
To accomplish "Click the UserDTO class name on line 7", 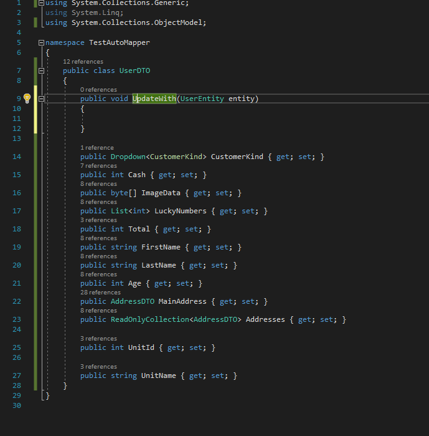I will click(x=134, y=70).
